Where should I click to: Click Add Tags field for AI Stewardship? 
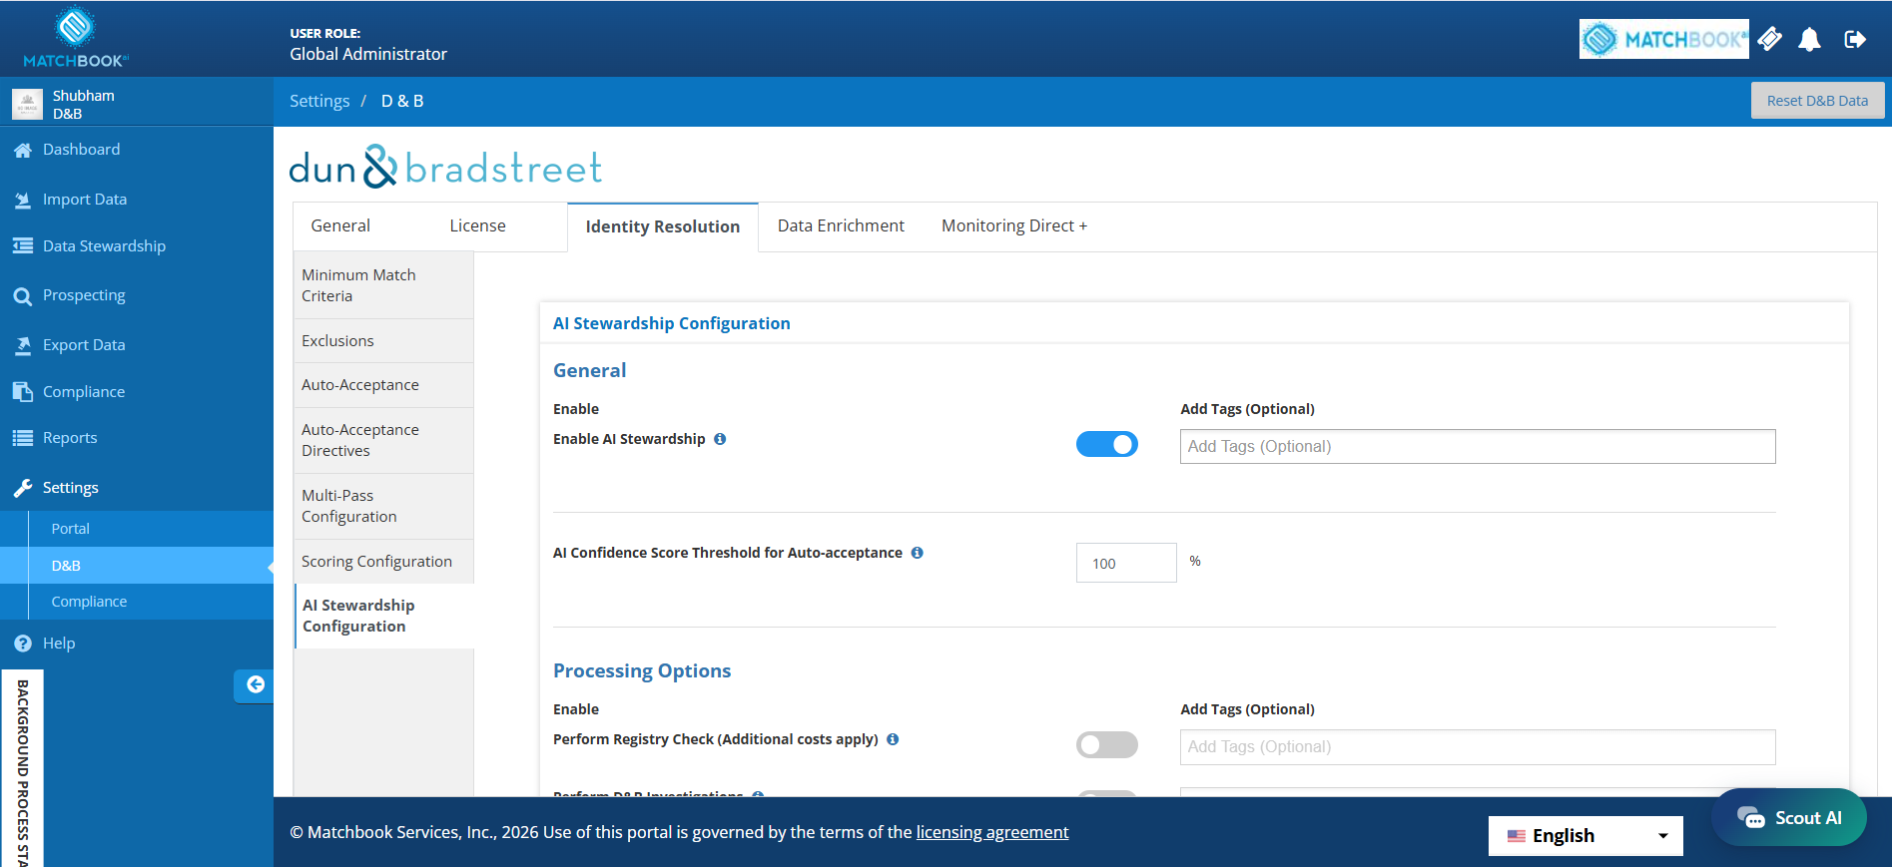pos(1478,446)
